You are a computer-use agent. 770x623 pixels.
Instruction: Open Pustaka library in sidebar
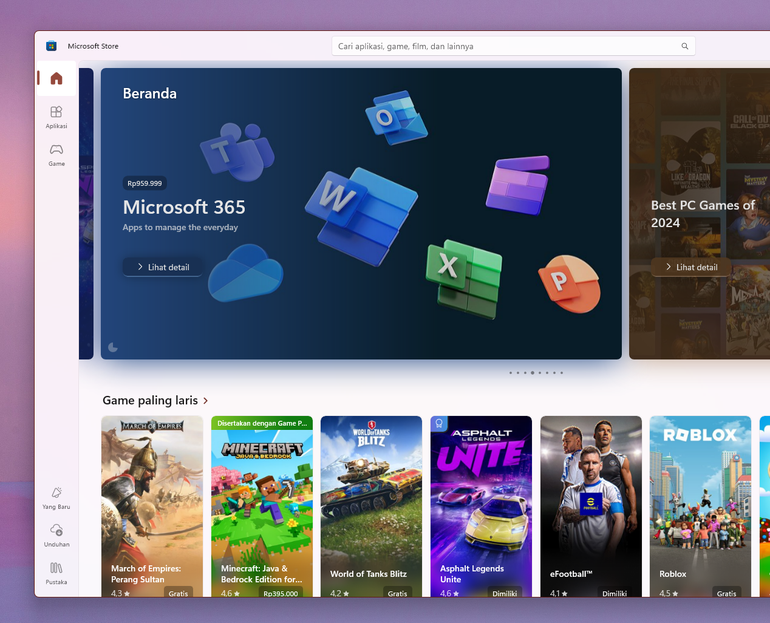(x=56, y=573)
